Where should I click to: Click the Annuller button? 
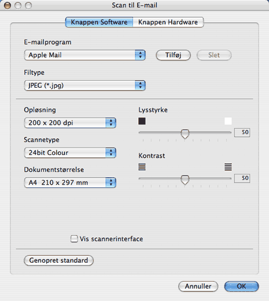(x=198, y=286)
